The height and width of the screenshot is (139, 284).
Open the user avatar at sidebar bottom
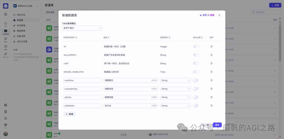[6, 134]
